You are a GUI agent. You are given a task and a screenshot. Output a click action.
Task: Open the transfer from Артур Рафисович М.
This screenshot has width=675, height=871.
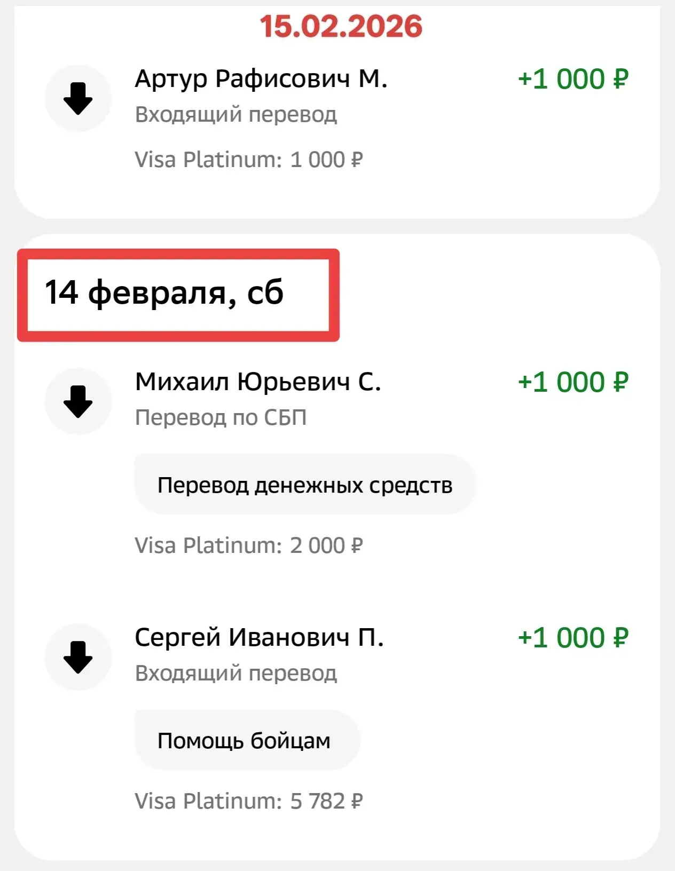pyautogui.click(x=261, y=79)
